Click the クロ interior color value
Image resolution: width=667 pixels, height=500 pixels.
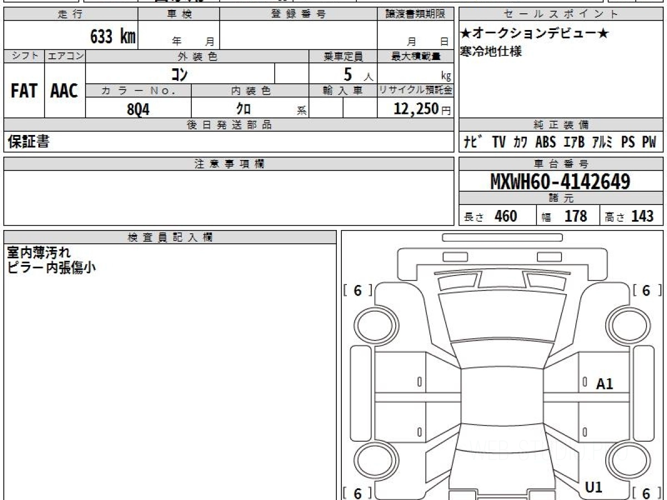pos(243,109)
